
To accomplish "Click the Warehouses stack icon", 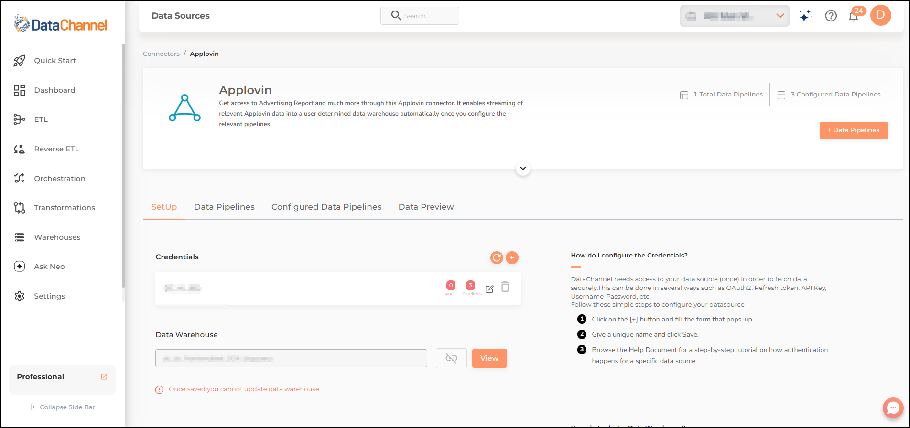I will (x=19, y=237).
